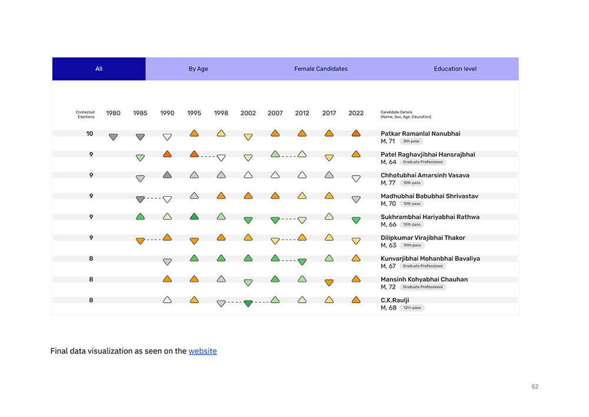Click Patkar Ramanlal's 2022 orange triangle marker
The width and height of the screenshot is (589, 417).
pyautogui.click(x=356, y=133)
